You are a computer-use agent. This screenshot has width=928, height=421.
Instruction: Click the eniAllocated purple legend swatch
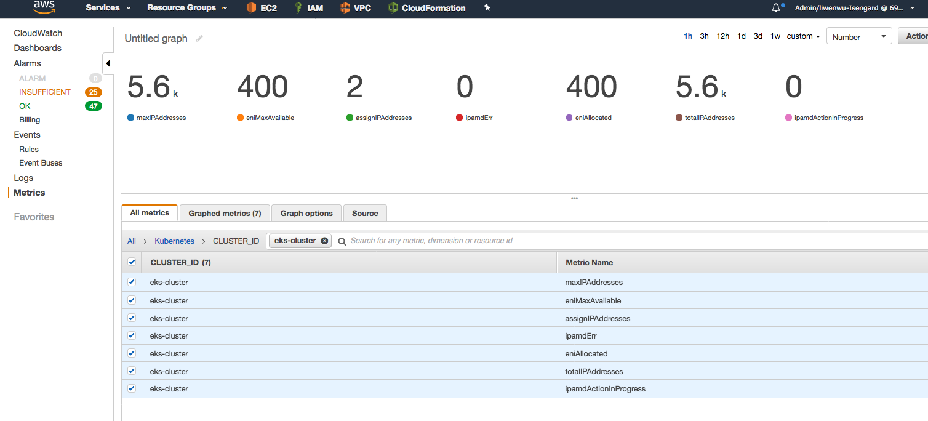[569, 118]
